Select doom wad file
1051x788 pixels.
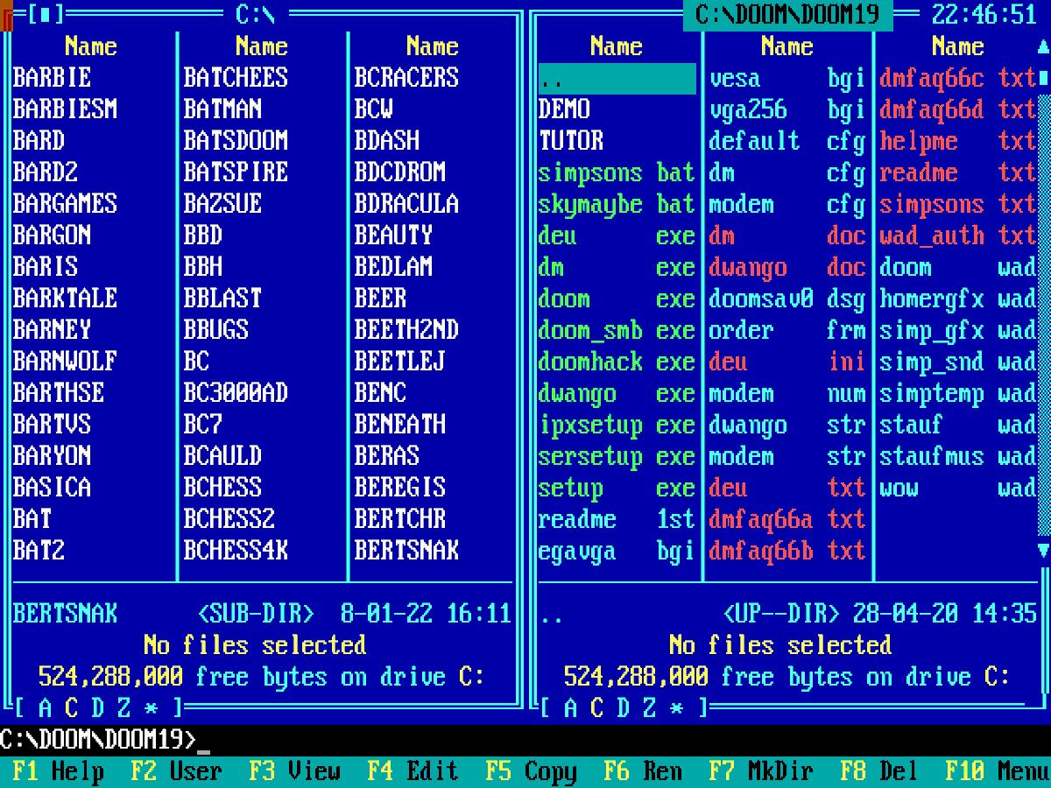click(x=958, y=267)
